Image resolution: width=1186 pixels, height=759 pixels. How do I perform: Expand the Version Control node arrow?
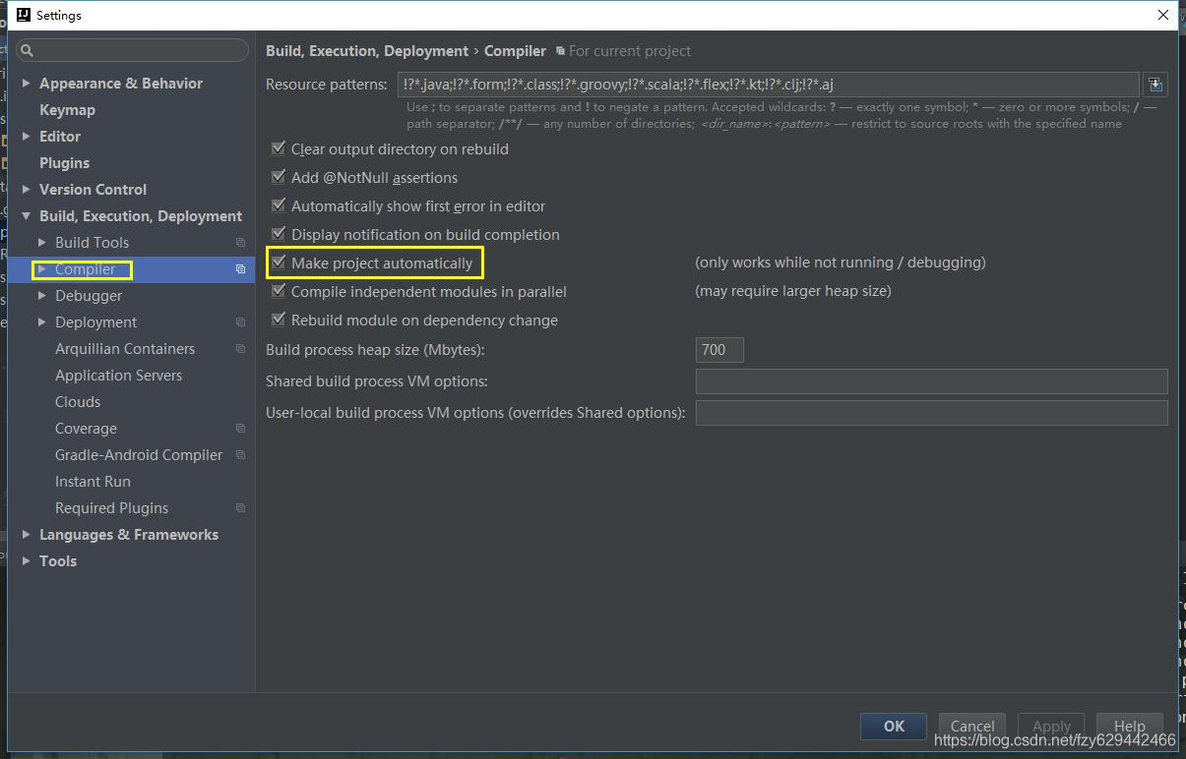[27, 190]
